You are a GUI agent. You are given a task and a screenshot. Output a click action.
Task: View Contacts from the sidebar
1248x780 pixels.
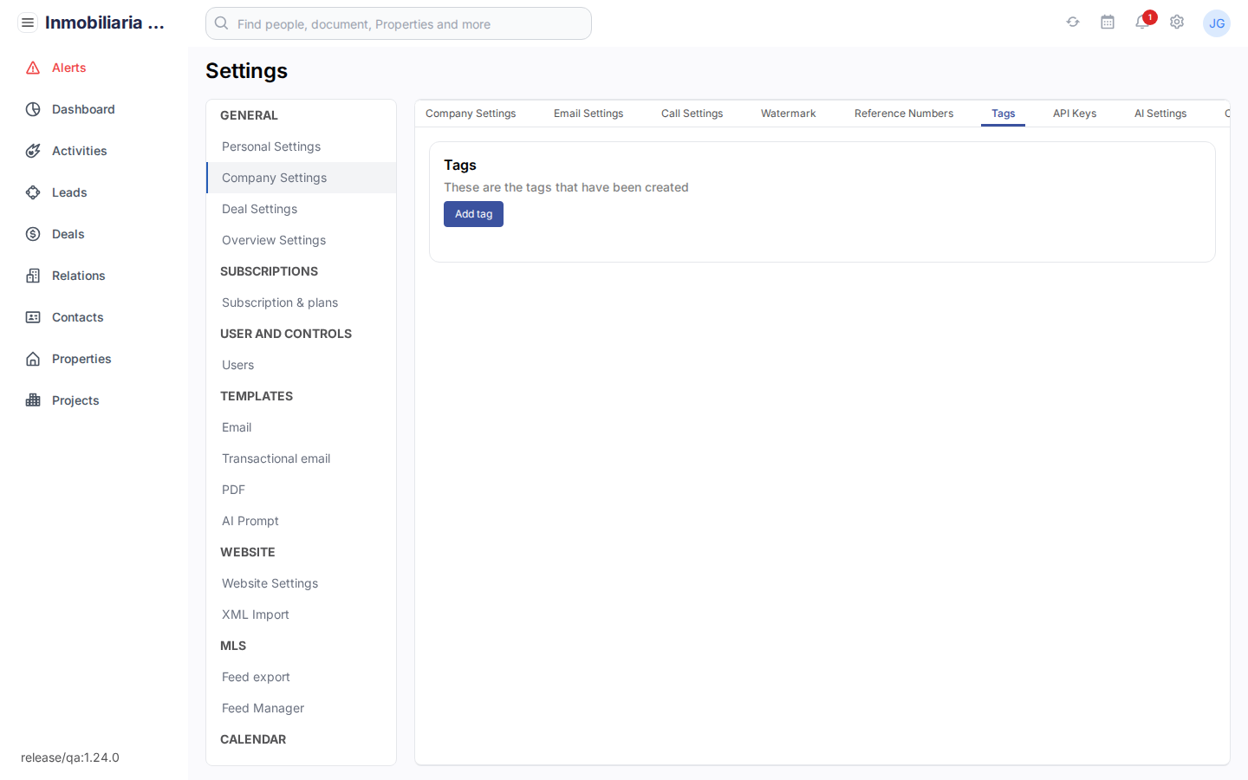pyautogui.click(x=77, y=317)
